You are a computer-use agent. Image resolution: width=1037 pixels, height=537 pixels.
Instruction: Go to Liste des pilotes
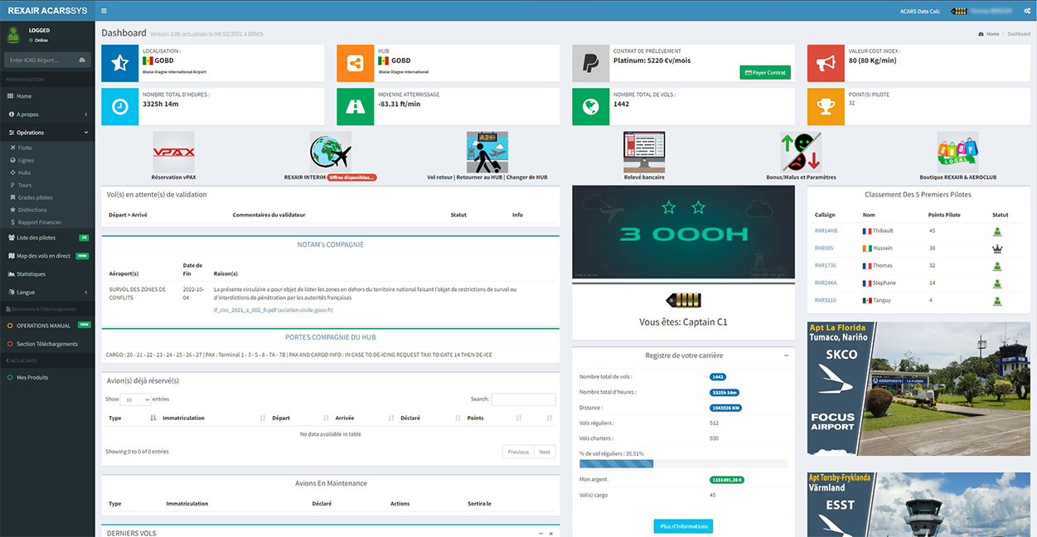[x=36, y=238]
